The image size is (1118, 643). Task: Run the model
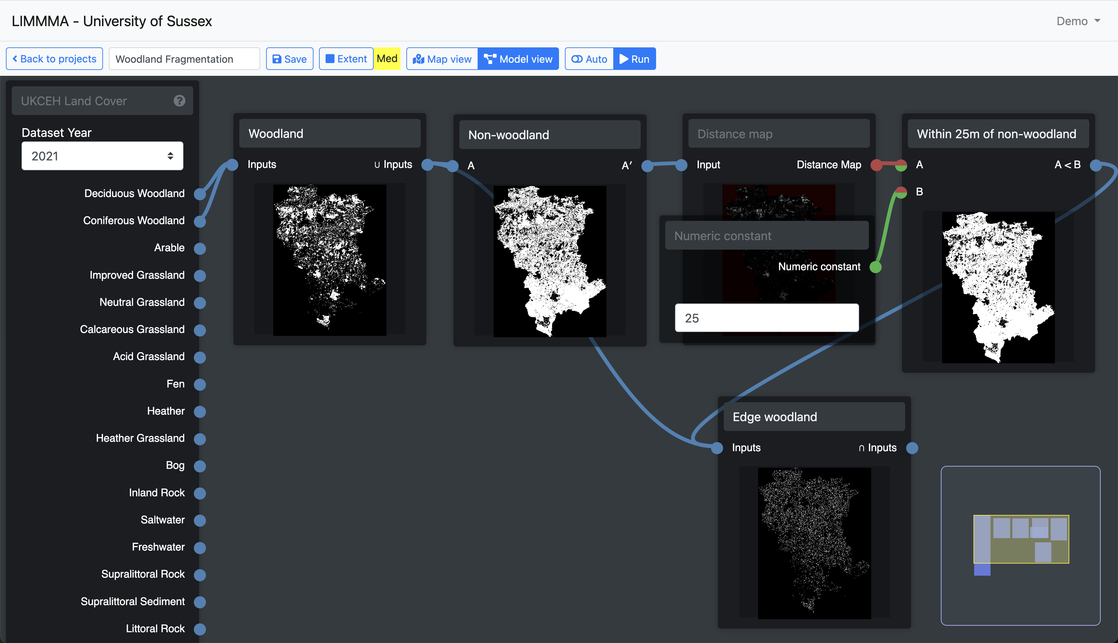pyautogui.click(x=634, y=59)
